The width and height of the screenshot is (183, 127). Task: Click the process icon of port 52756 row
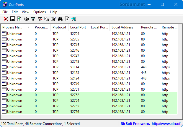[x=4, y=111]
